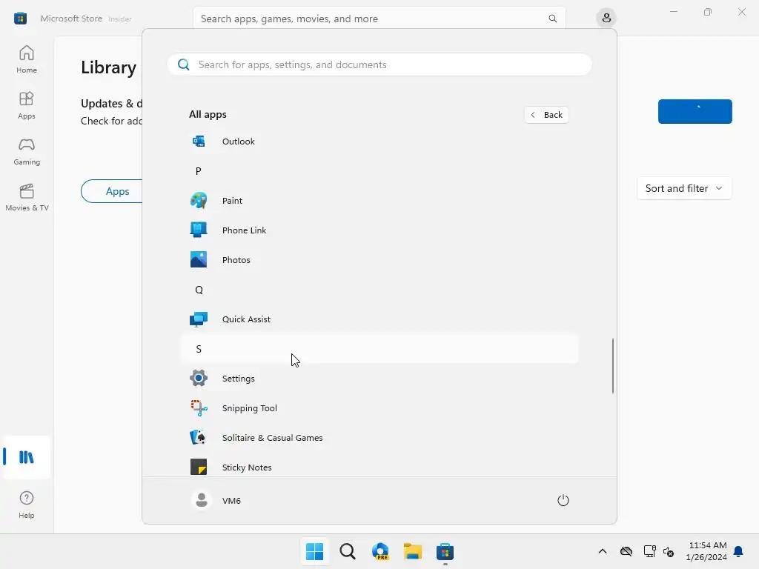Image resolution: width=759 pixels, height=569 pixels.
Task: Launch the Paint app icon
Action: pyautogui.click(x=199, y=200)
